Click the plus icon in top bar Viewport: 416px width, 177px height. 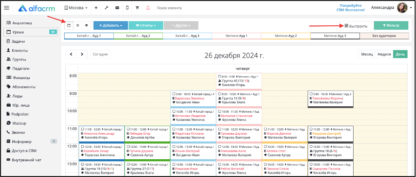click(96, 8)
